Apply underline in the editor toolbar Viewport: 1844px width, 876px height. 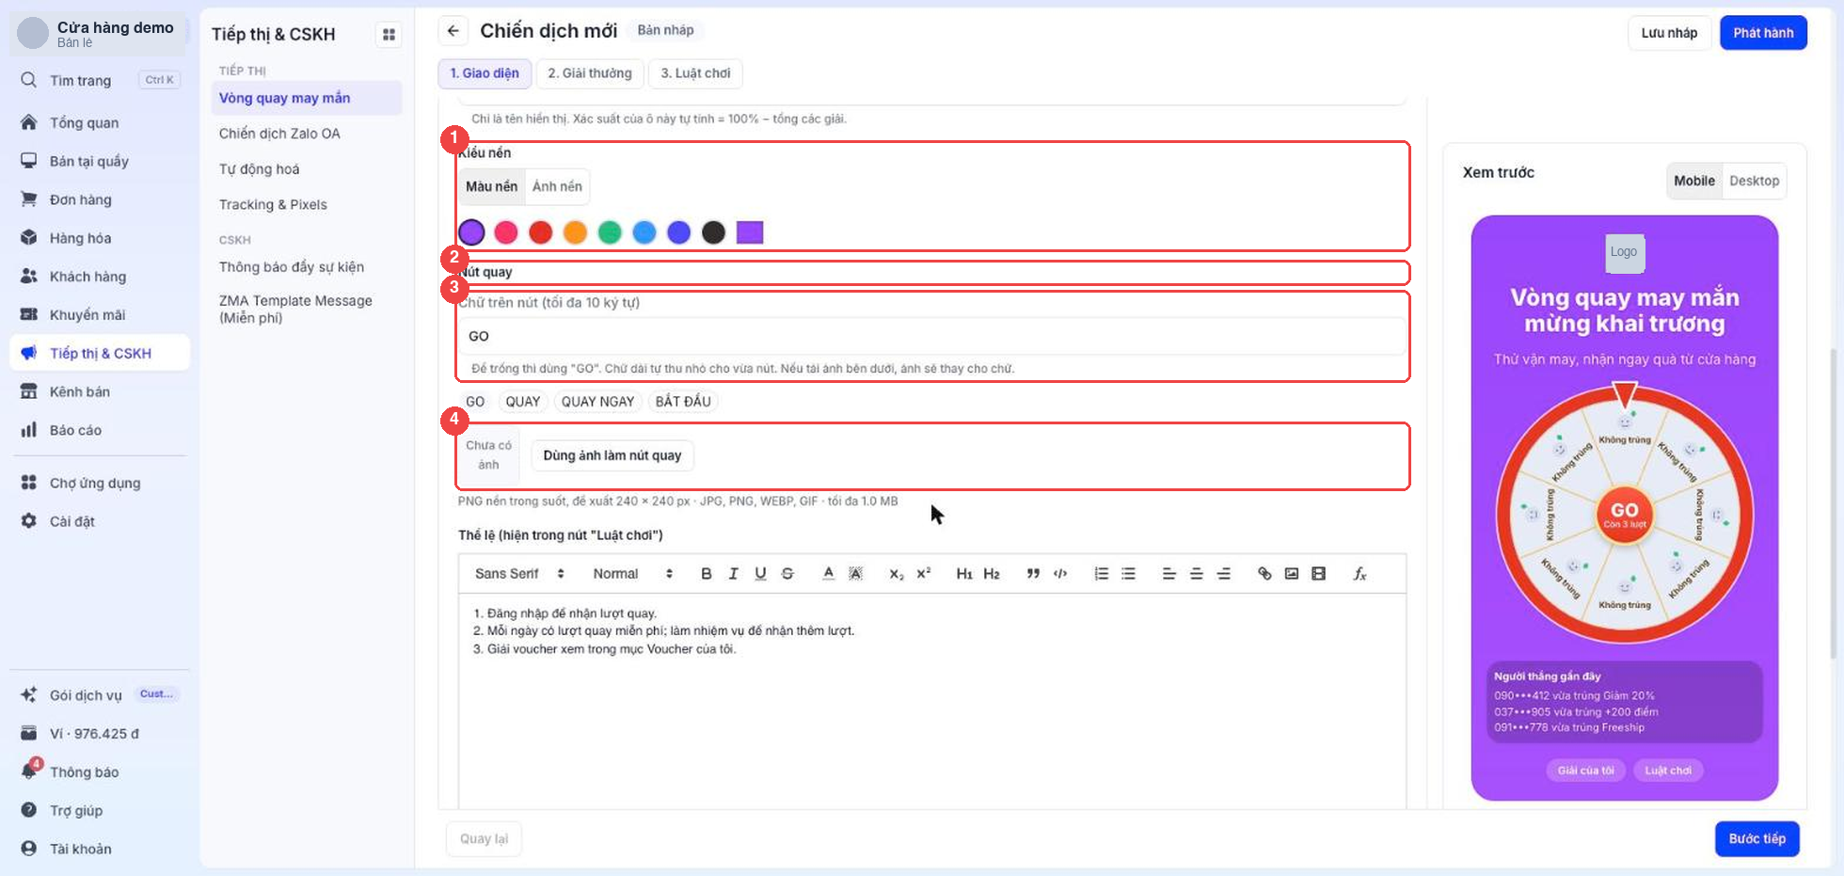coord(760,574)
